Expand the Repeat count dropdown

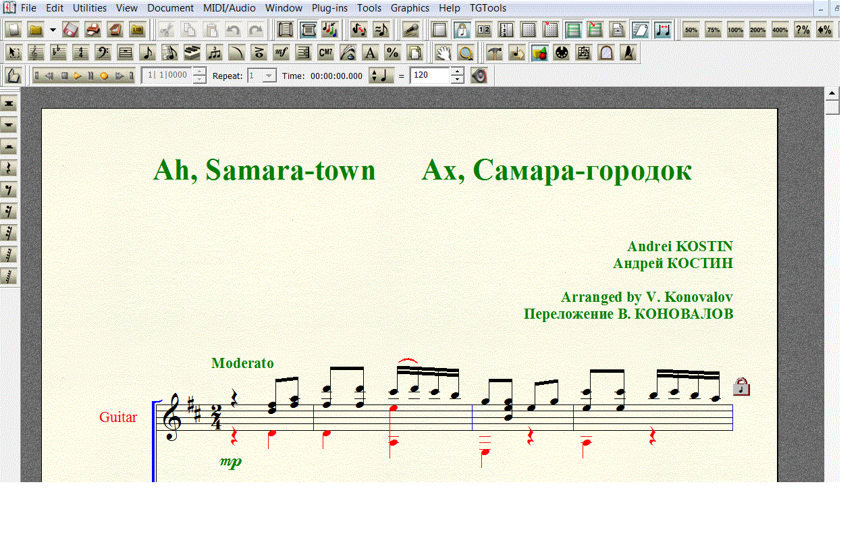(x=269, y=76)
